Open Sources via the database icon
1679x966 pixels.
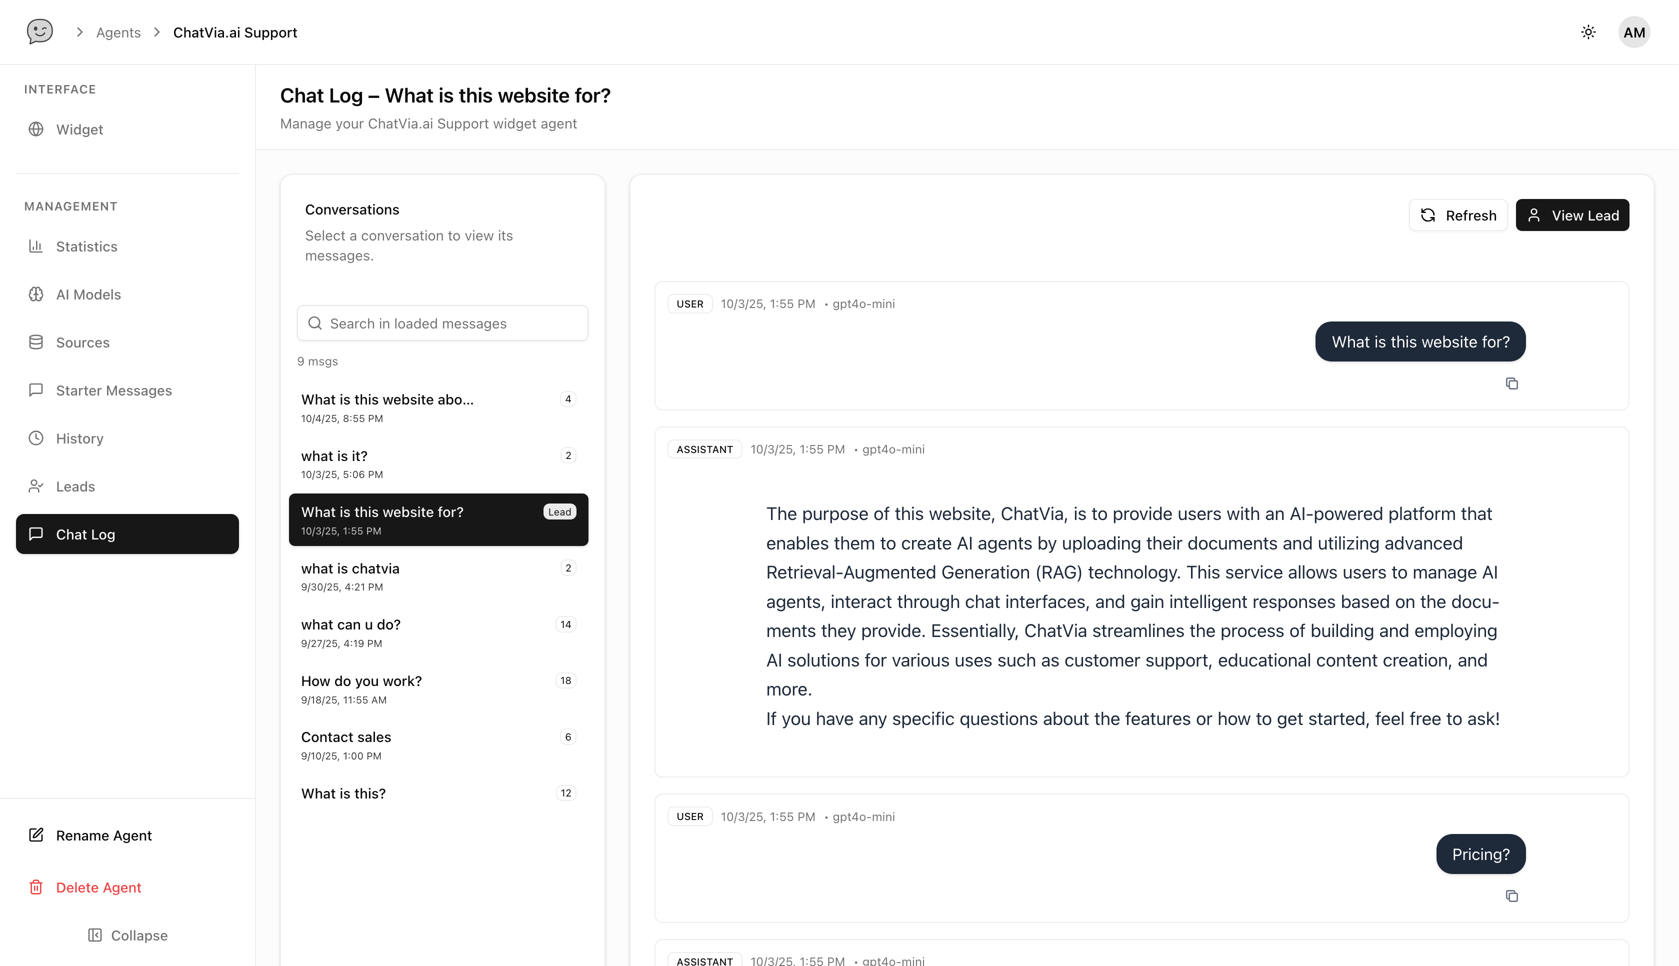click(36, 342)
